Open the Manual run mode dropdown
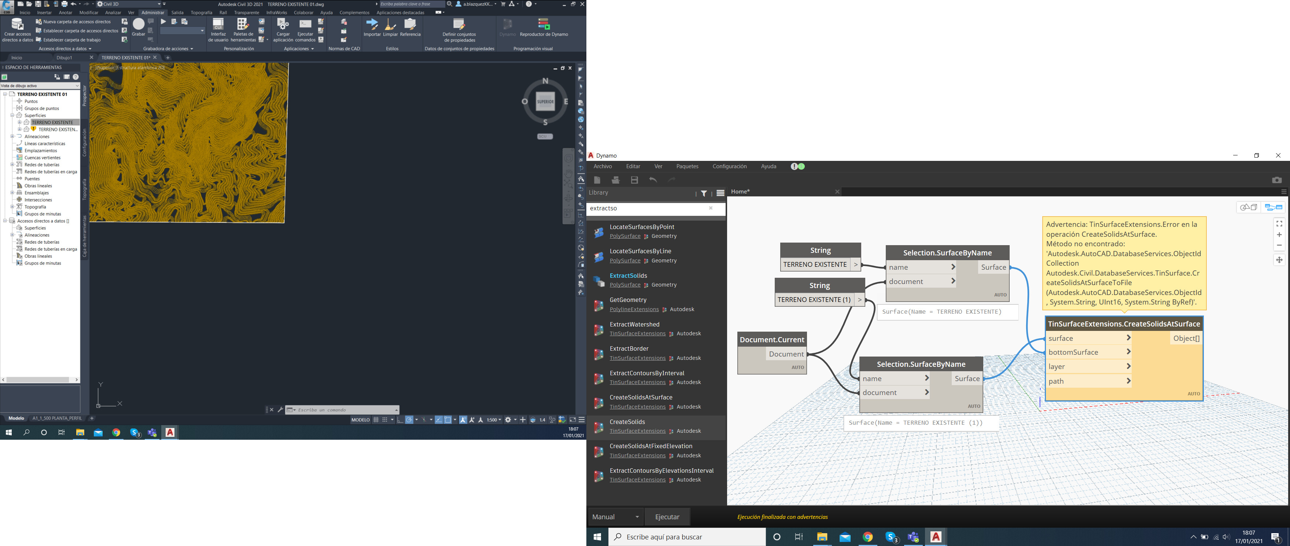This screenshot has height=546, width=1290. tap(615, 517)
